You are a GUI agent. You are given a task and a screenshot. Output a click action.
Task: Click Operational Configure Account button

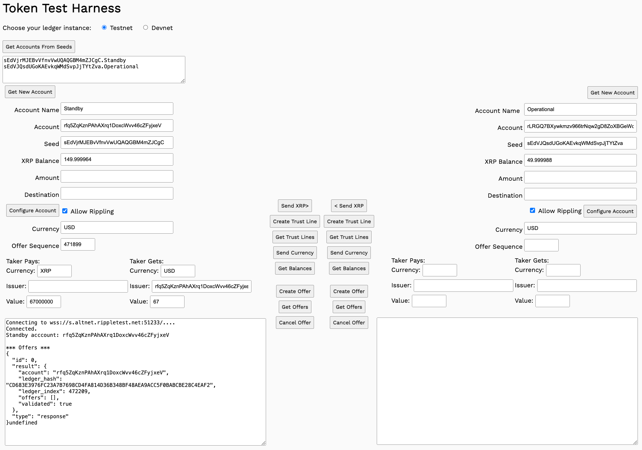tap(610, 211)
